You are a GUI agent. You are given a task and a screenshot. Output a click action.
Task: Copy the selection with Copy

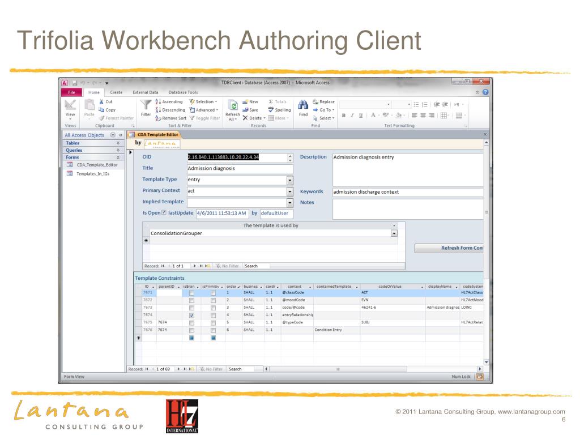coord(107,110)
